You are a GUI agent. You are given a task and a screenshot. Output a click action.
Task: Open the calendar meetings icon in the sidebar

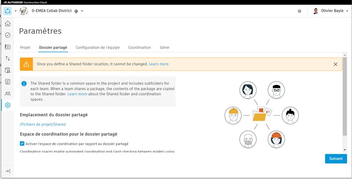point(8,70)
